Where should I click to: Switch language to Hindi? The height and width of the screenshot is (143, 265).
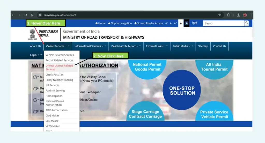click(x=194, y=23)
